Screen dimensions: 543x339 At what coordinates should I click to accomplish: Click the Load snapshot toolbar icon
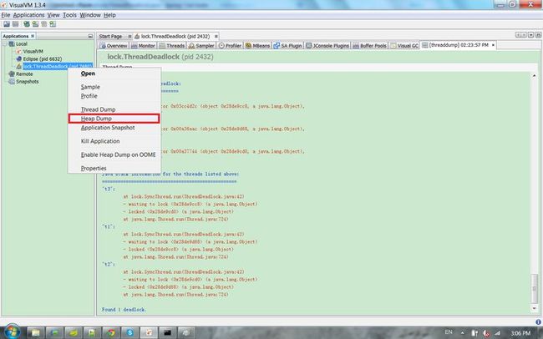coord(7,24)
